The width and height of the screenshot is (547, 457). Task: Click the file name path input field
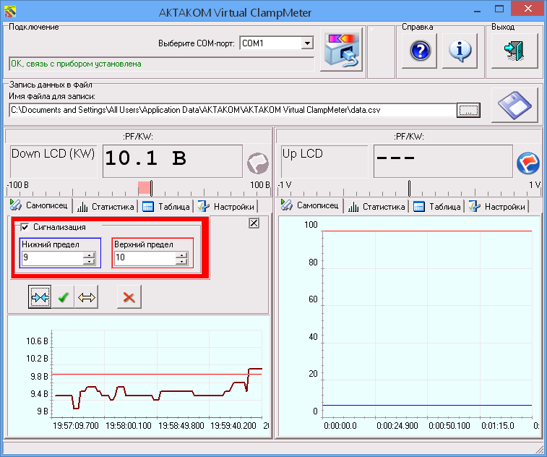click(233, 110)
